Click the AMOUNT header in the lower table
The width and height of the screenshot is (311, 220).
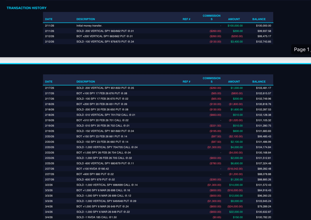[234, 82]
